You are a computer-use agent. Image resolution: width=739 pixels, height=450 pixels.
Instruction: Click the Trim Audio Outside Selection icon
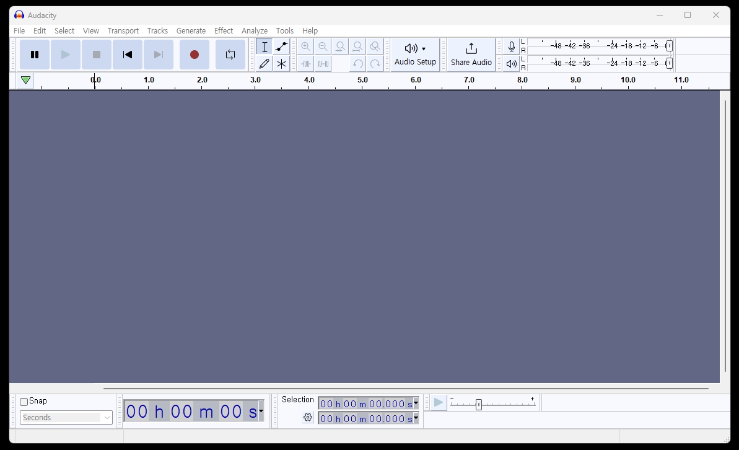click(306, 63)
